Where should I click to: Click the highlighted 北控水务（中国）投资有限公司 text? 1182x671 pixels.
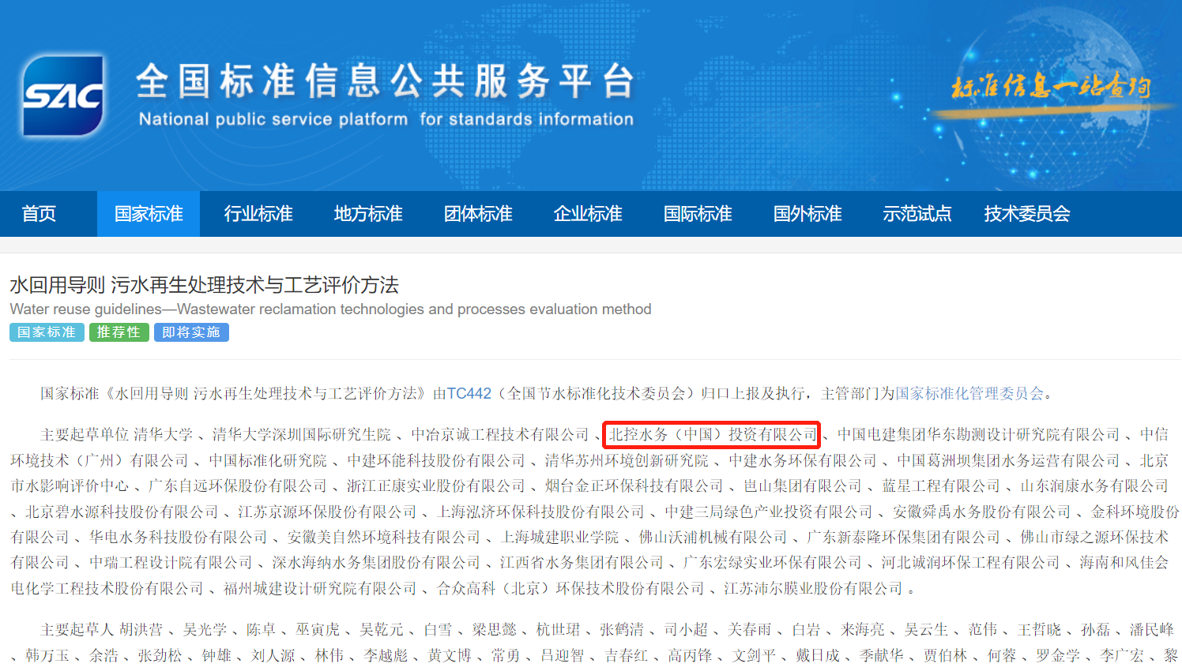(712, 435)
